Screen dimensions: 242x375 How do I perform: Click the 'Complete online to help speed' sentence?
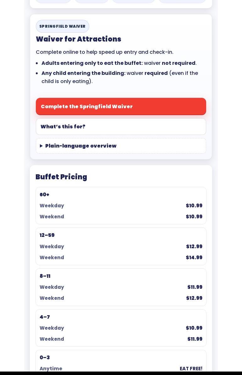point(104,52)
